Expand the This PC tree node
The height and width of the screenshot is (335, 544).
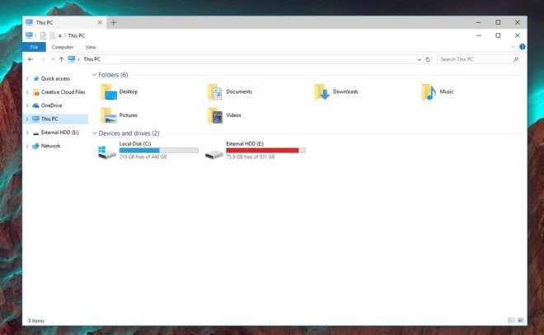click(27, 119)
